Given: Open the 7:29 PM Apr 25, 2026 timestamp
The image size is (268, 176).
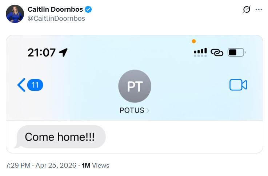Looking at the screenshot, I should (x=41, y=165).
